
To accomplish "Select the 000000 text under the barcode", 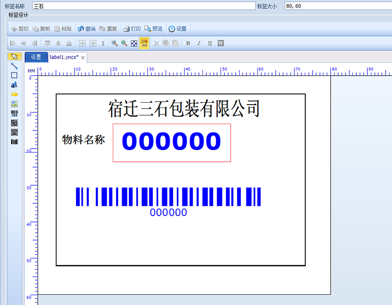I will tap(168, 213).
